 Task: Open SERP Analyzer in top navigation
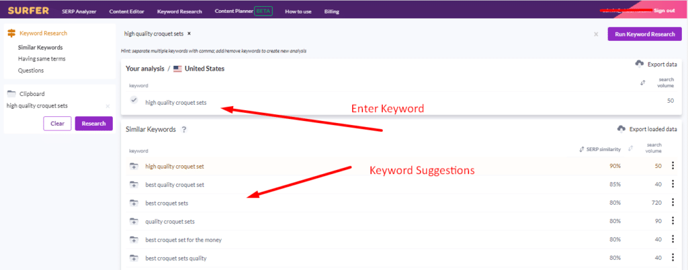79,12
